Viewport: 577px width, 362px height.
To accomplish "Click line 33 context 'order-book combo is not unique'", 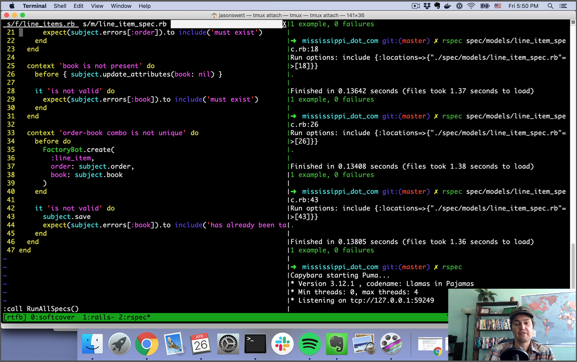I will 113,133.
